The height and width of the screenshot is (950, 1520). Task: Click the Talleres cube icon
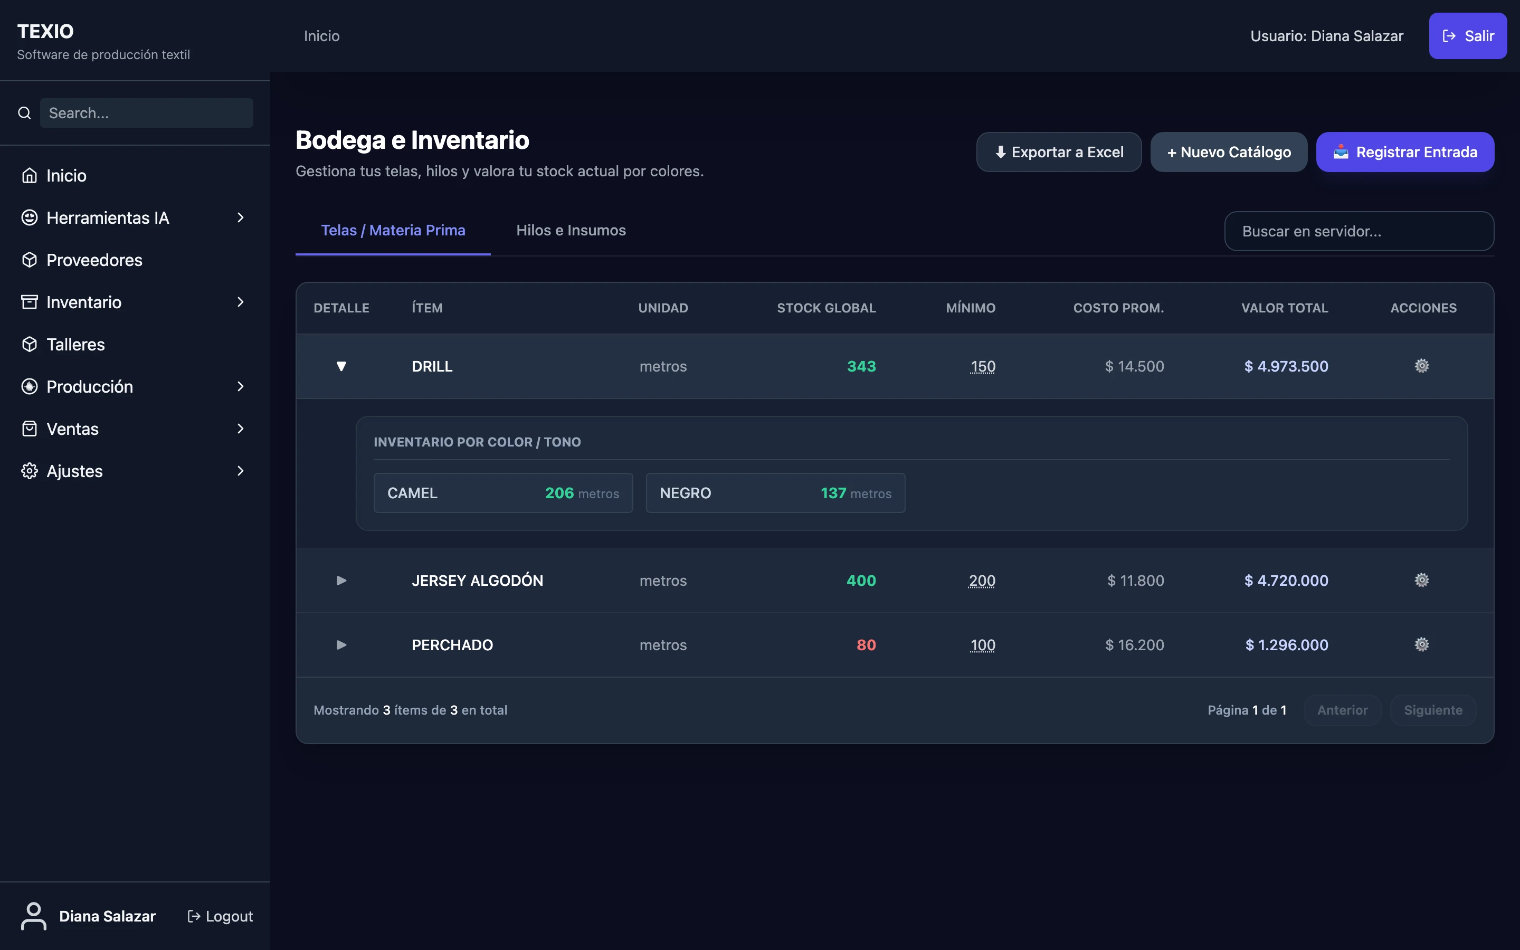[x=30, y=344]
